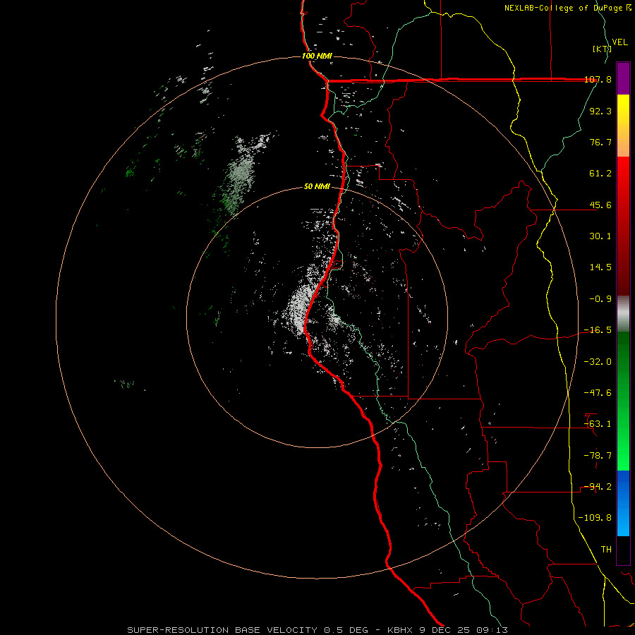Click the yellow segment of the velocity color bar
The width and height of the screenshot is (635, 635).
point(623,126)
